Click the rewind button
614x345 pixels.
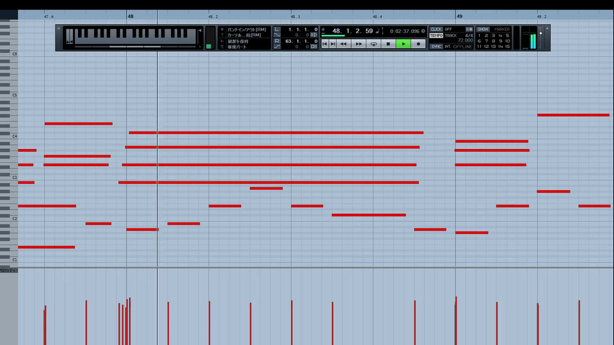pos(343,44)
